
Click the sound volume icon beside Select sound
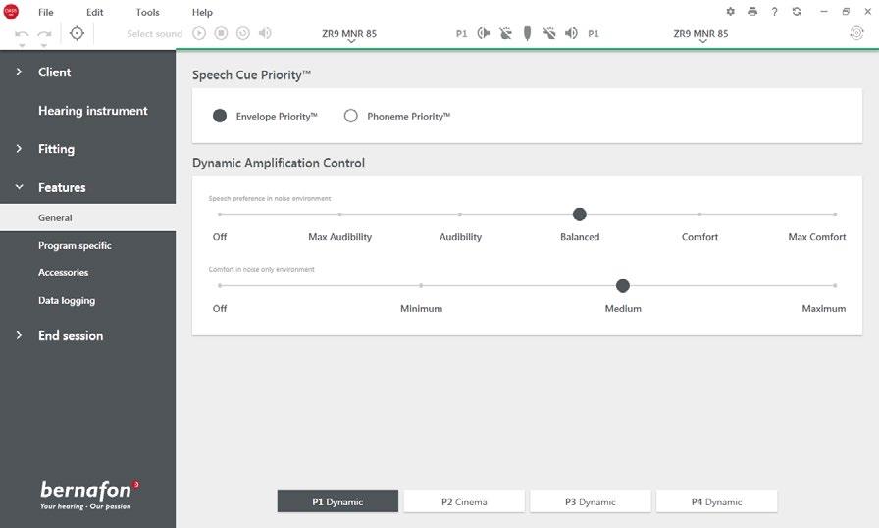tap(265, 33)
